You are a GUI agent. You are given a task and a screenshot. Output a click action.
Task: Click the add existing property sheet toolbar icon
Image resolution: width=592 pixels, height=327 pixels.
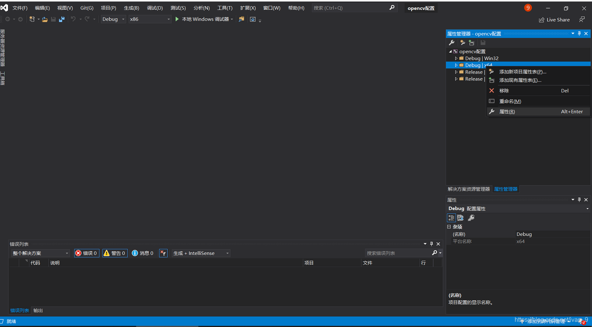pos(472,43)
